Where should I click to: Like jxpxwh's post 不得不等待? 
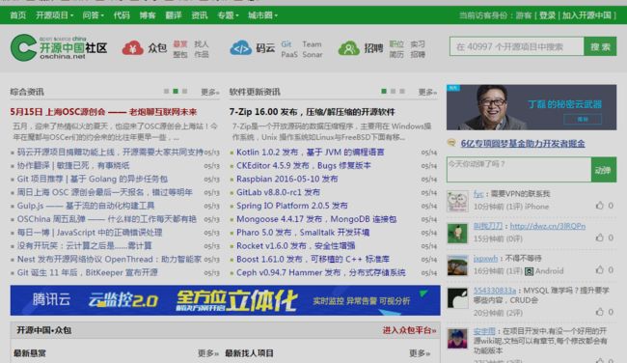coord(599,270)
